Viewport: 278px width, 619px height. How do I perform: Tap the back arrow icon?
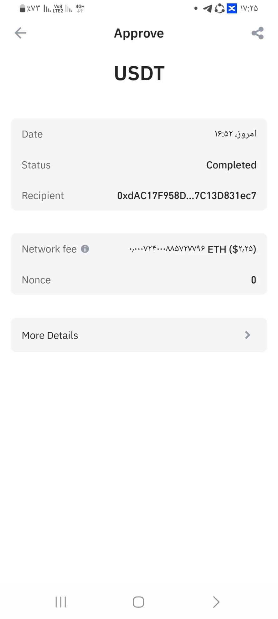tap(20, 33)
